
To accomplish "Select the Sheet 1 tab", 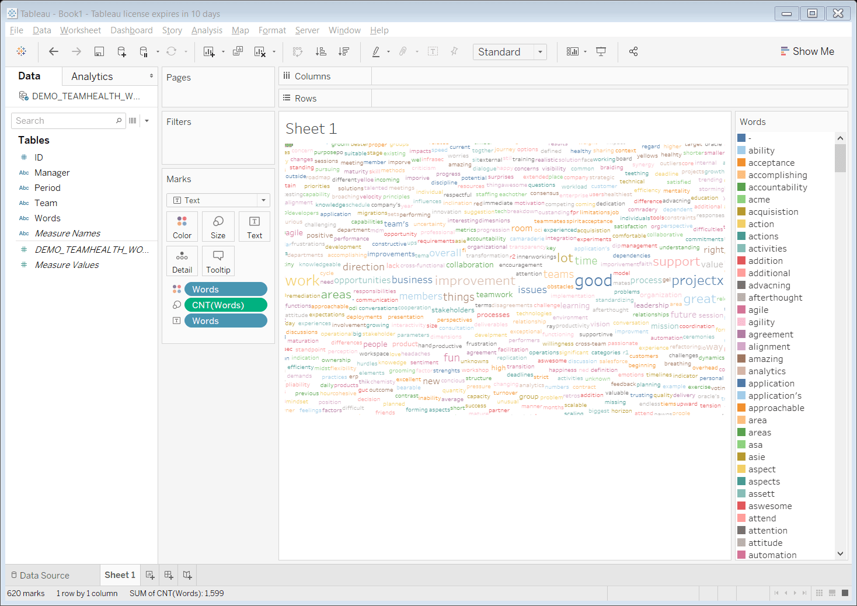I will (x=120, y=575).
